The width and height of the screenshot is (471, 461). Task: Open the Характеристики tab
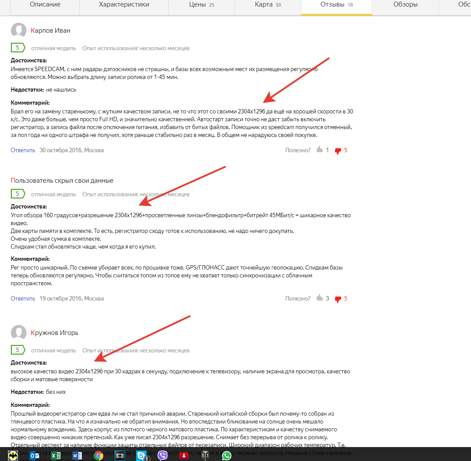pos(124,4)
